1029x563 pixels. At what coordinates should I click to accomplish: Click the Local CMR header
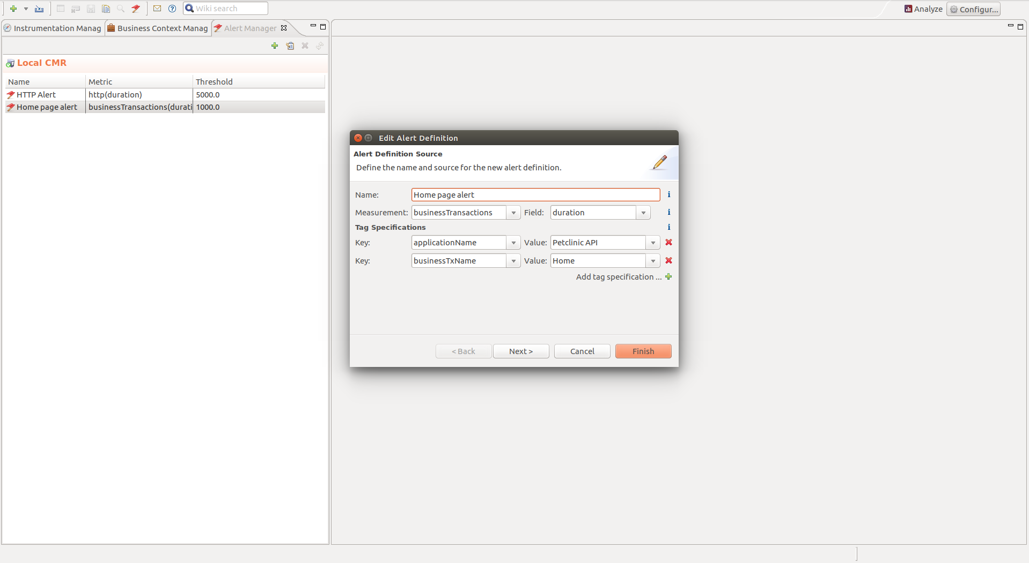coord(42,63)
